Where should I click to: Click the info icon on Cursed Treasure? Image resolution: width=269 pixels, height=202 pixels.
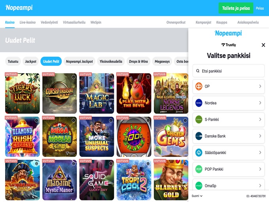coord(74,77)
